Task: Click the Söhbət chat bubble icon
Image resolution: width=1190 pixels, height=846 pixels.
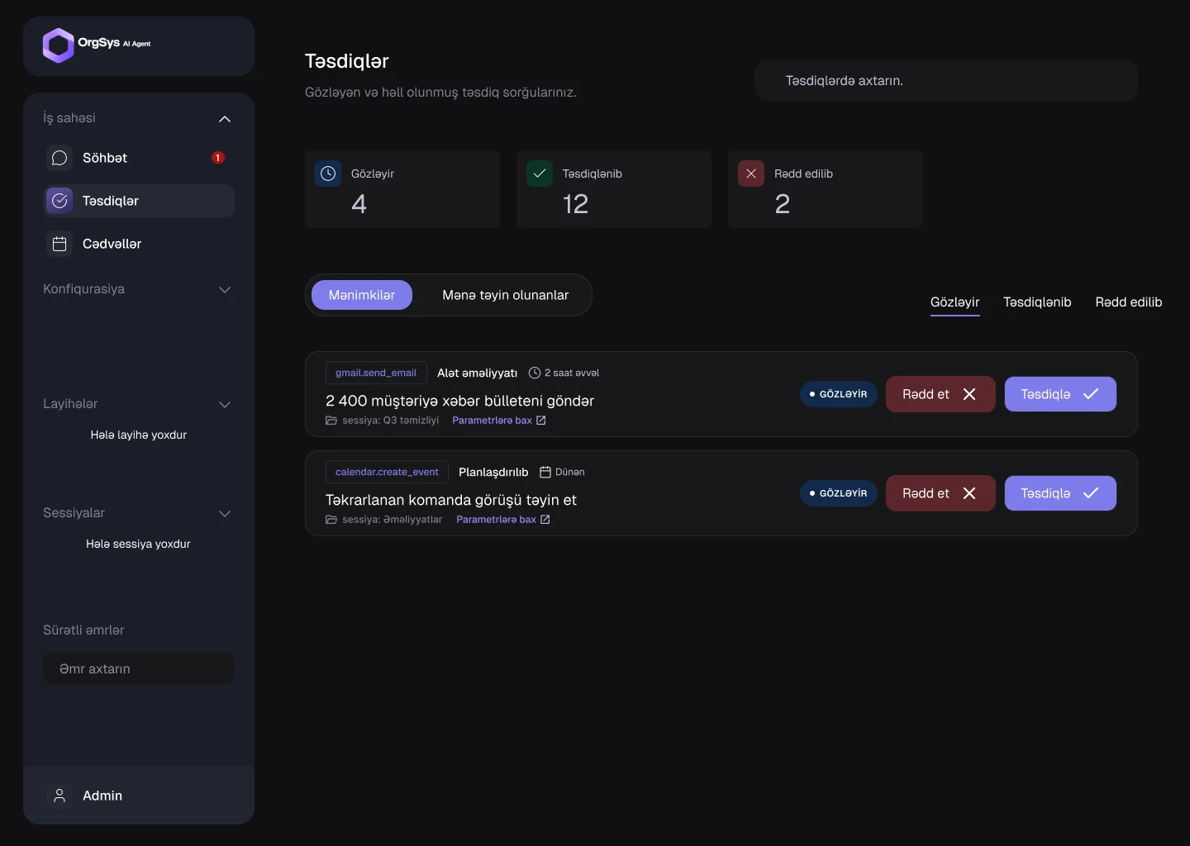Action: [x=59, y=158]
